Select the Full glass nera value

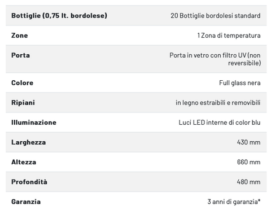tap(240, 83)
